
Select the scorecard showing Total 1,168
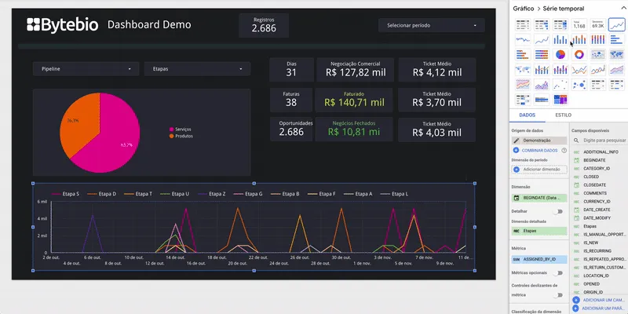pos(579,25)
